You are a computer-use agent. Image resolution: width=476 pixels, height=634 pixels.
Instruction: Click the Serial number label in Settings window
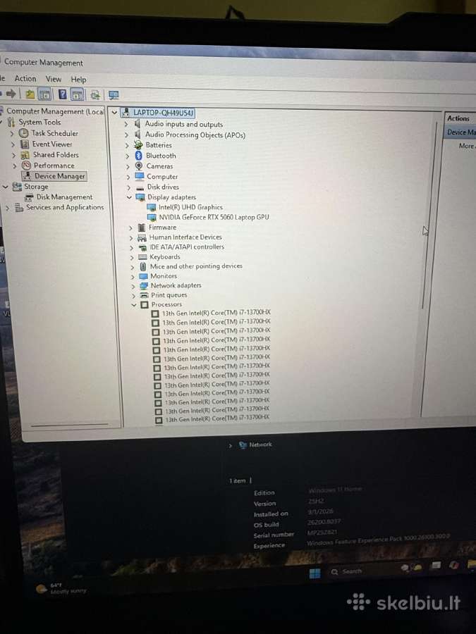274,535
